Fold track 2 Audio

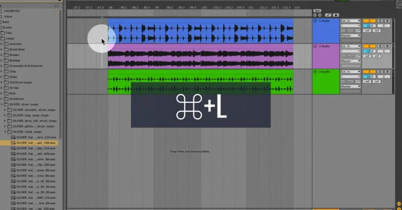[x=315, y=46]
